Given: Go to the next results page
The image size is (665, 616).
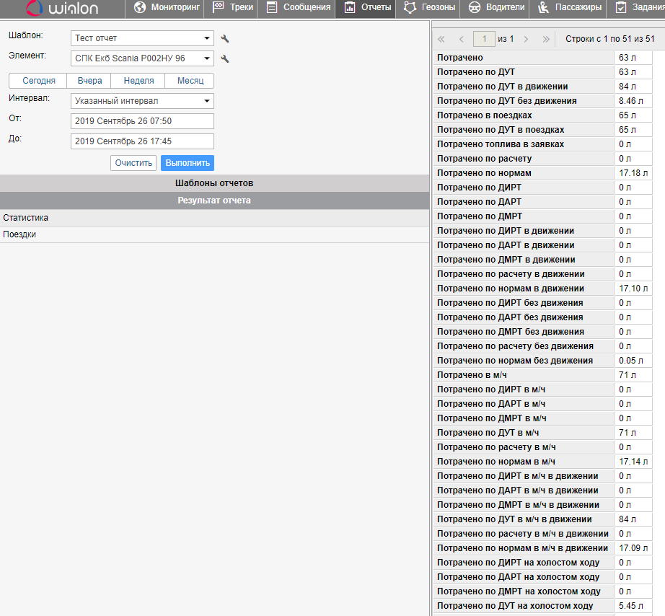Looking at the screenshot, I should (526, 39).
